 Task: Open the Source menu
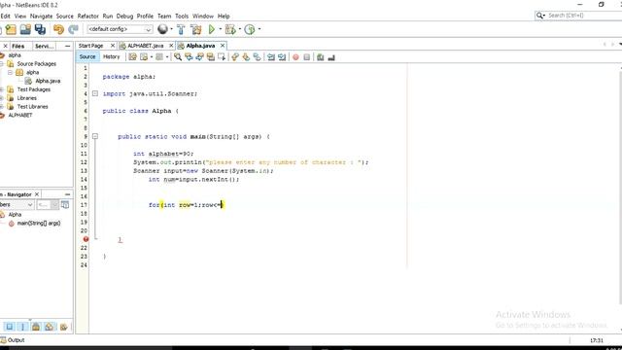click(x=65, y=17)
